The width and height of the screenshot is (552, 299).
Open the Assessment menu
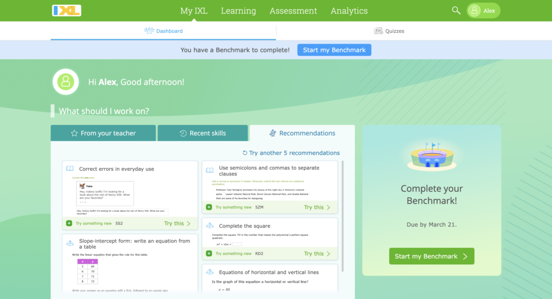point(293,11)
